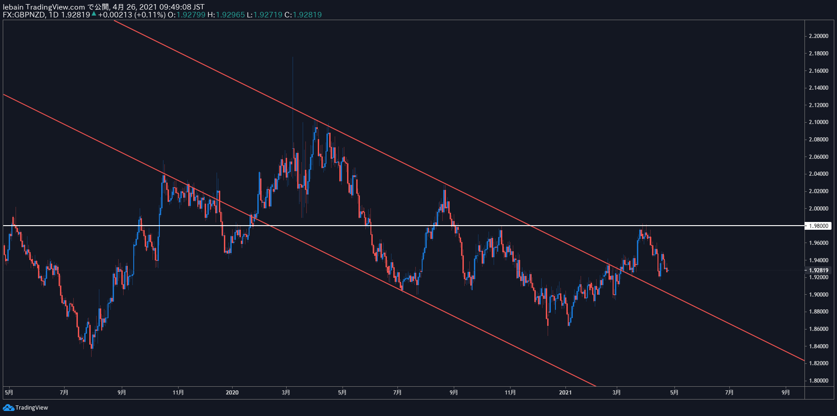
Task: Click the 1.80000 price axis label
Action: tap(818, 381)
